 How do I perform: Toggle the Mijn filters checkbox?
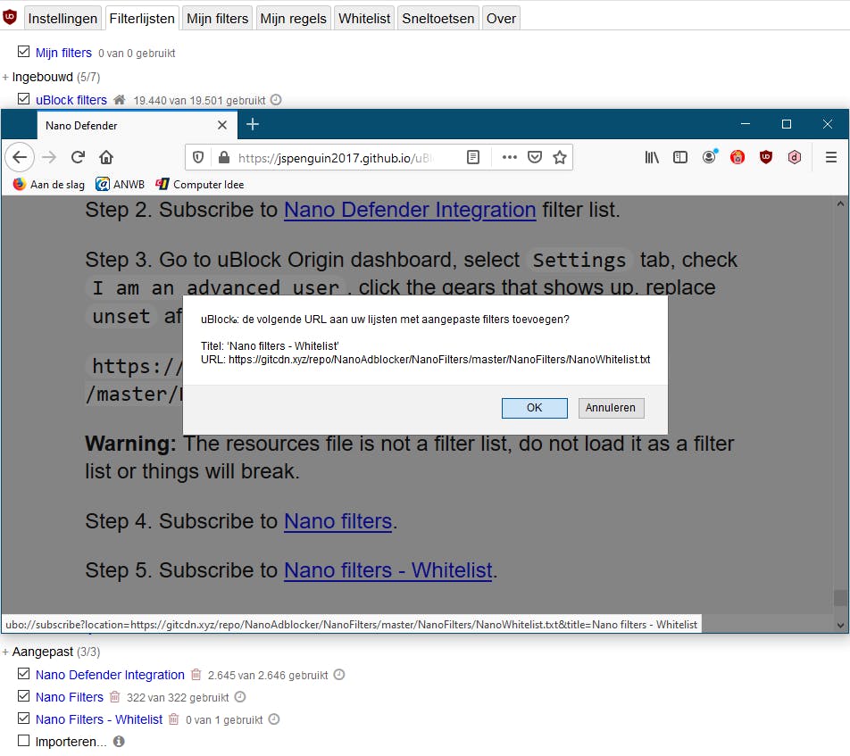(23, 52)
